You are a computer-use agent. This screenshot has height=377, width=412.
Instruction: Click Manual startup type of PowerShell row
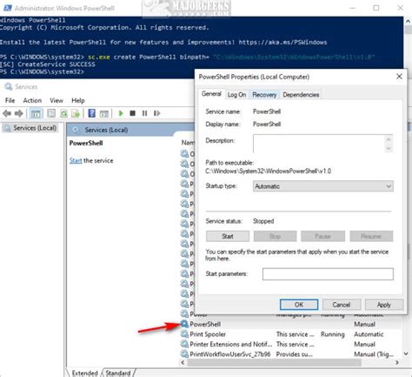point(364,324)
